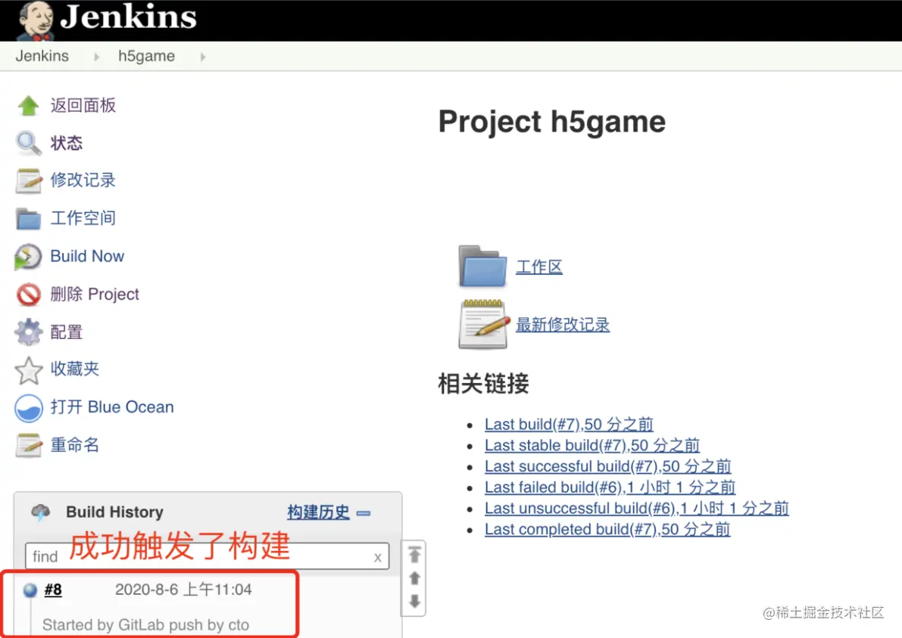Viewport: 902px width, 638px height.
Task: Open Last completed build(#7) link
Action: [607, 529]
